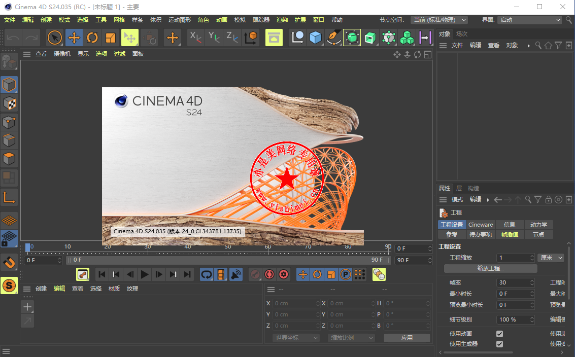This screenshot has height=357, width=575.
Task: Click the timeline playhead at frame 0
Action: 27,247
